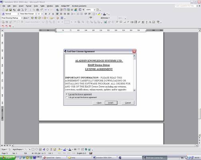Select 'I accept the license agreement' option

79,94
